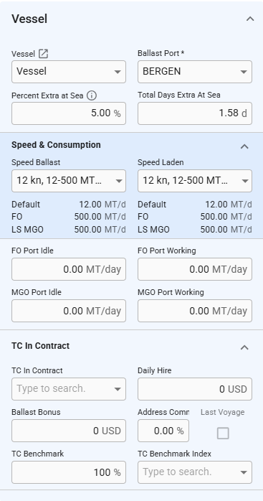
Task: Open the Ballast Port dropdown showing BERGEN
Action: 195,72
